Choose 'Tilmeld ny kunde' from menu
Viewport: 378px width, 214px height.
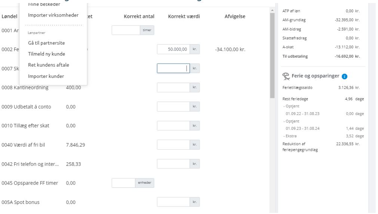pyautogui.click(x=46, y=54)
